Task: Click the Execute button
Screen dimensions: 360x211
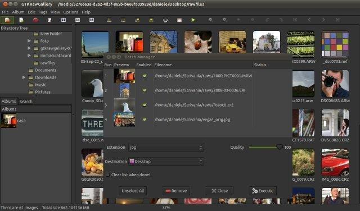Action: click(263, 191)
